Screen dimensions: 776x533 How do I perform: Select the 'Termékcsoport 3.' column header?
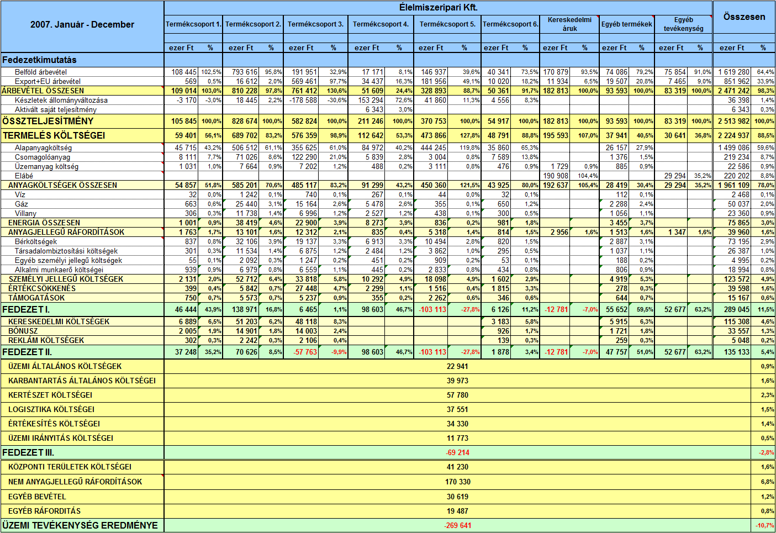pos(315,24)
